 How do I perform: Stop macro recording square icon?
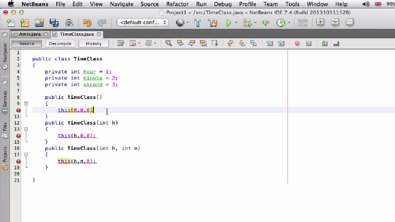point(309,43)
